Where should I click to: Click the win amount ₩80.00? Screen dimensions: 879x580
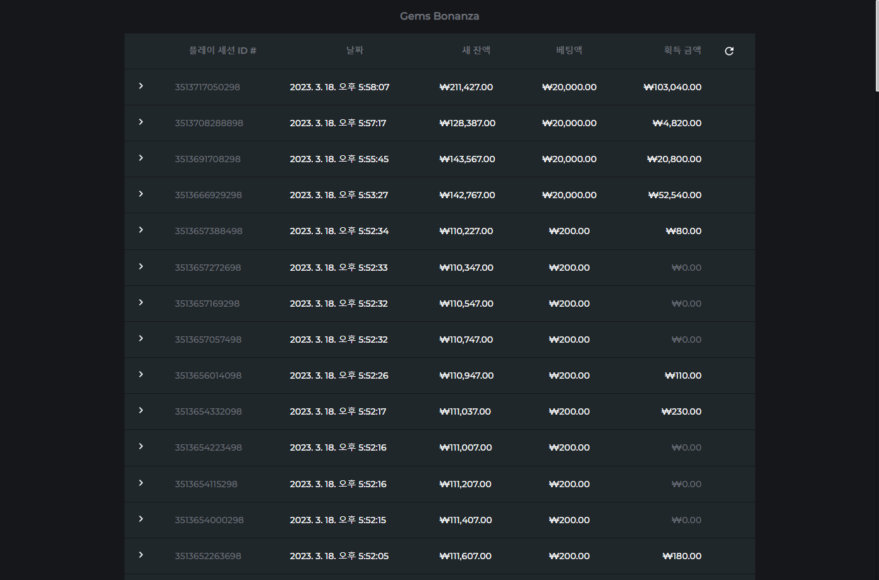684,231
